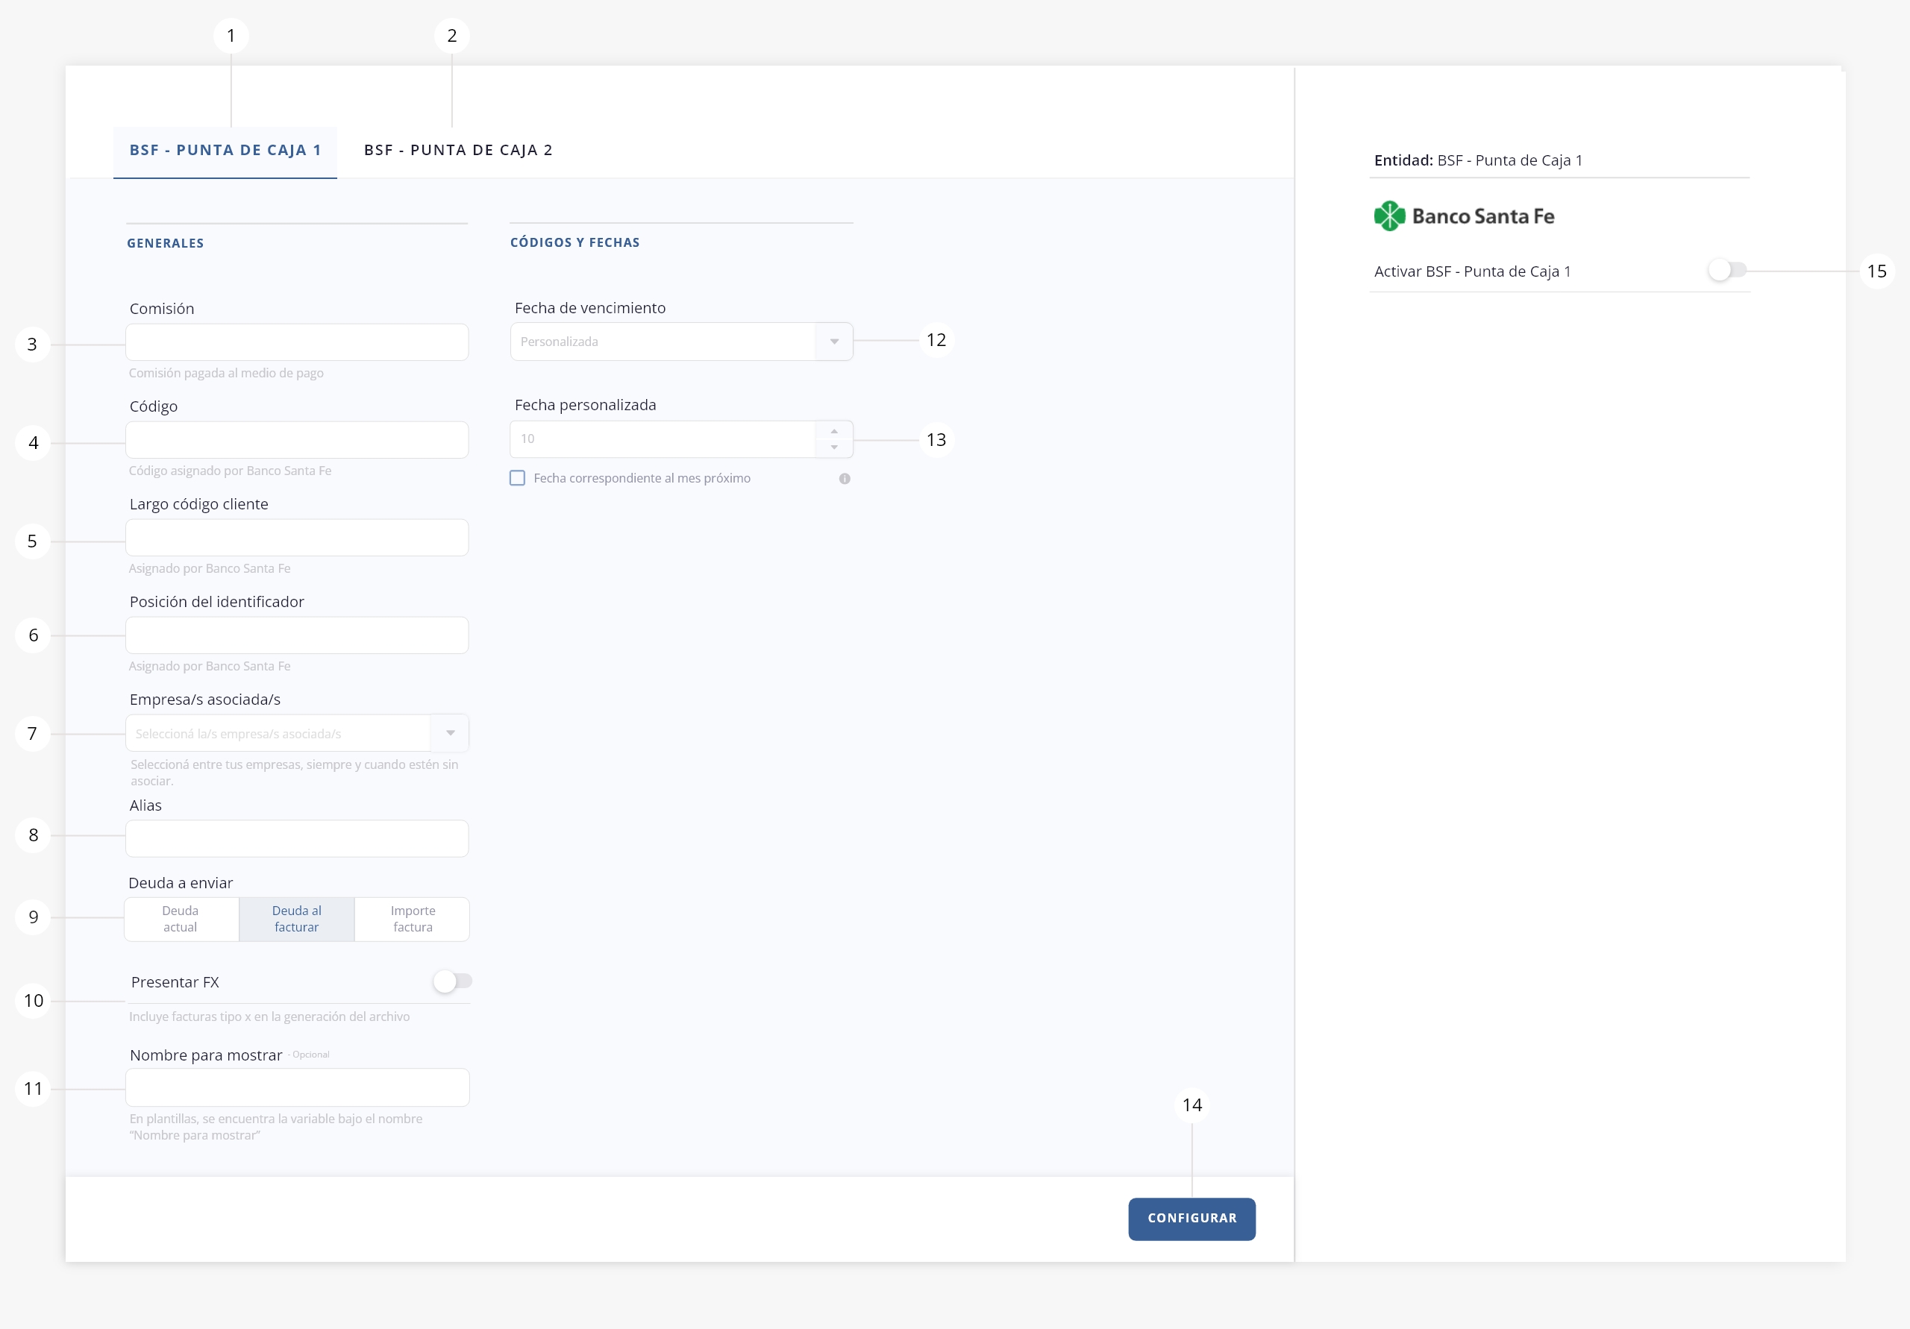
Task: Pick Deuda al facturar option
Action: 297,919
